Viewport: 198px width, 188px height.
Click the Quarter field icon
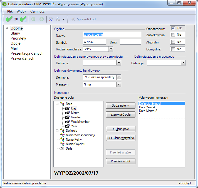pos(67,117)
